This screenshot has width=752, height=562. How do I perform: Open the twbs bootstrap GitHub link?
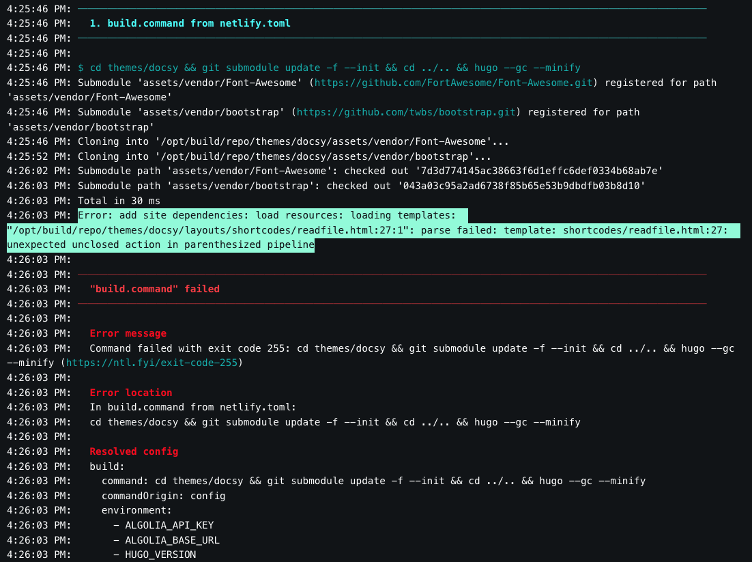pos(406,112)
